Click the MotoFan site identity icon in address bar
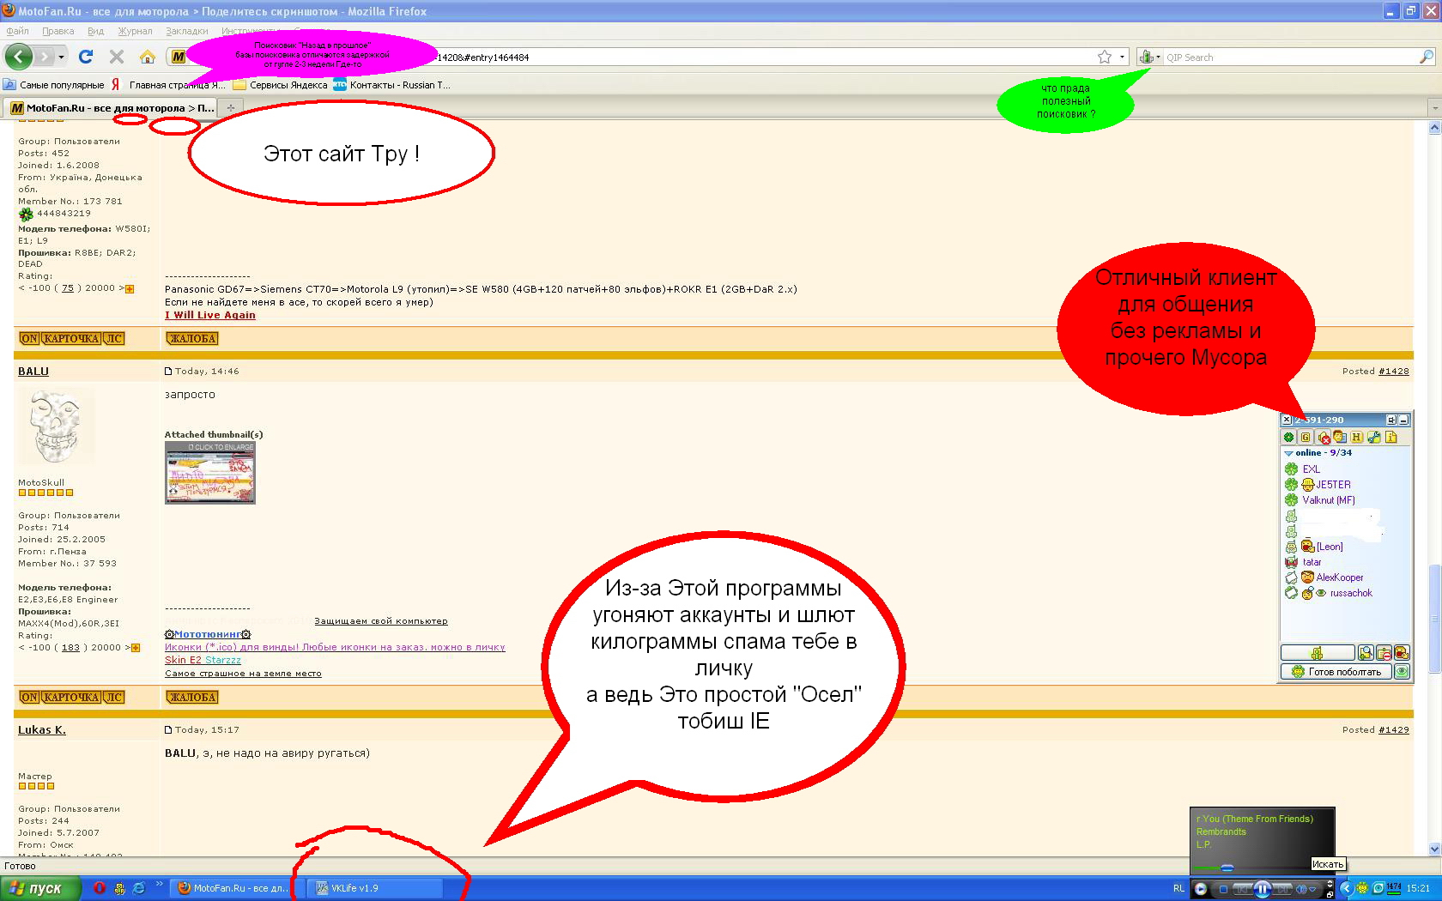Viewport: 1442px width, 901px height. (x=178, y=57)
